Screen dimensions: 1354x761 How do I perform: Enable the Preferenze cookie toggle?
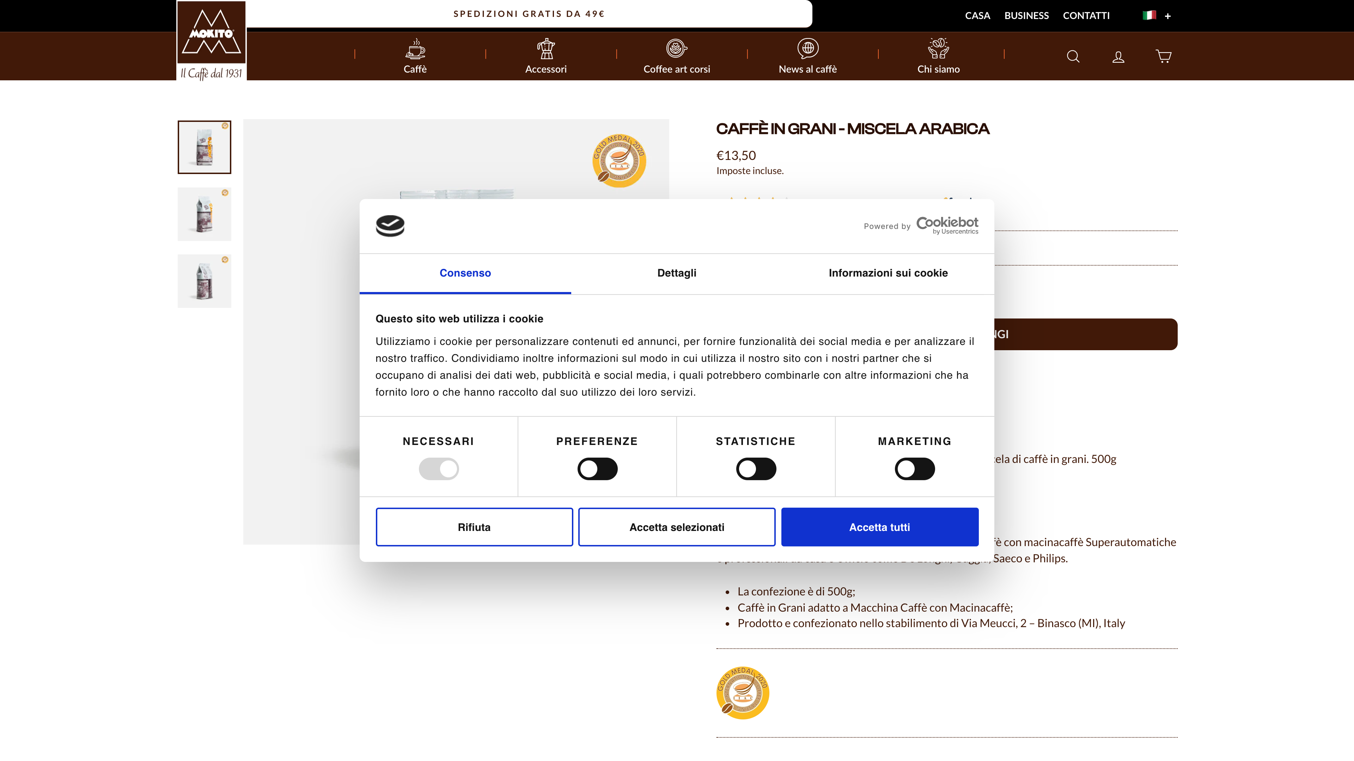tap(597, 469)
